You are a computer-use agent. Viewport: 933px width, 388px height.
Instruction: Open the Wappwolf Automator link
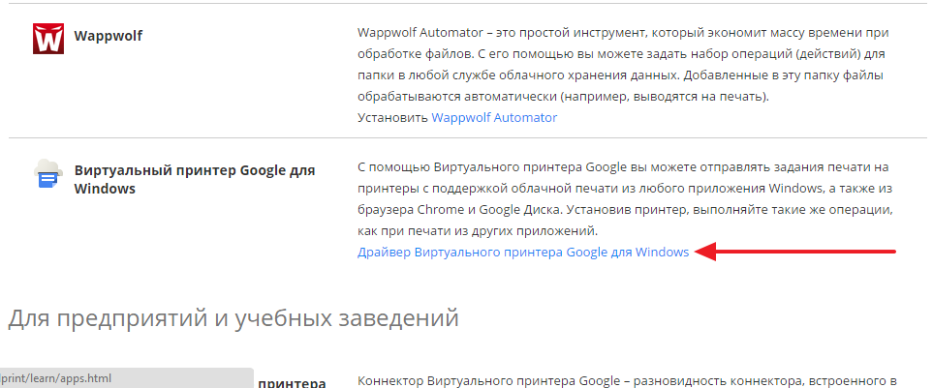click(494, 117)
